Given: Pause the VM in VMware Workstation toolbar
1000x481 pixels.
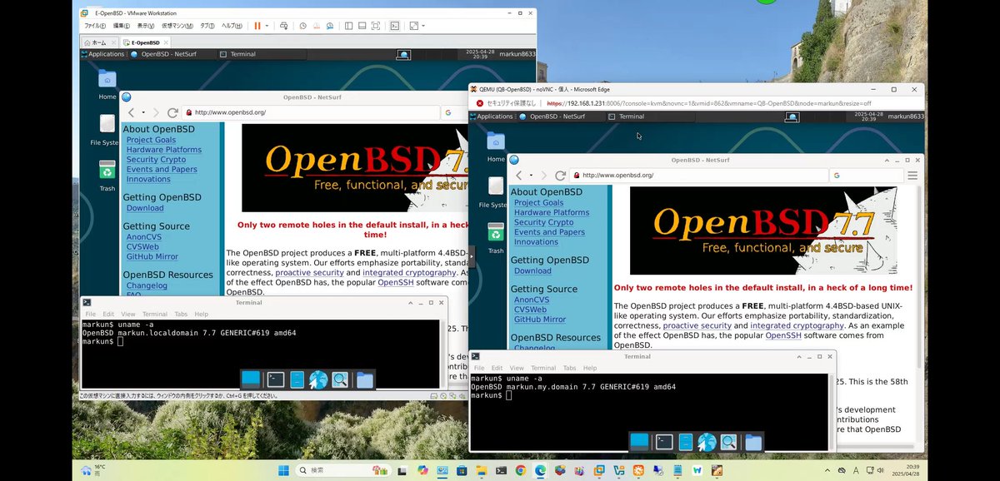Looking at the screenshot, I should (257, 26).
